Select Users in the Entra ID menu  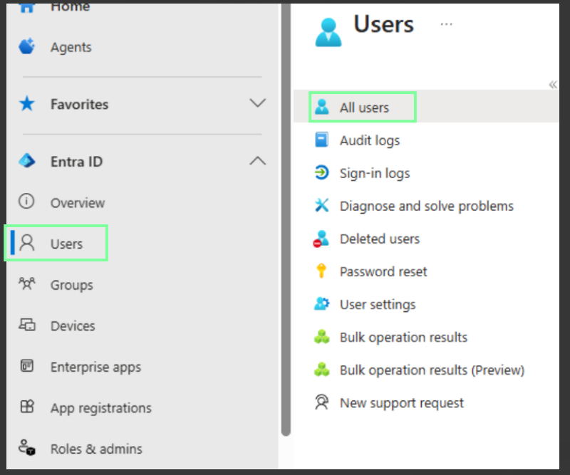pyautogui.click(x=56, y=243)
